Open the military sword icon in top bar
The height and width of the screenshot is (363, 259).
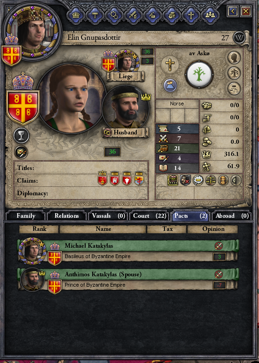coord(133,15)
